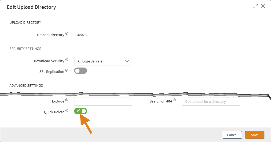The width and height of the screenshot is (271, 142).
Task: Close the Edit Upload Directory dialog
Action: click(x=263, y=6)
